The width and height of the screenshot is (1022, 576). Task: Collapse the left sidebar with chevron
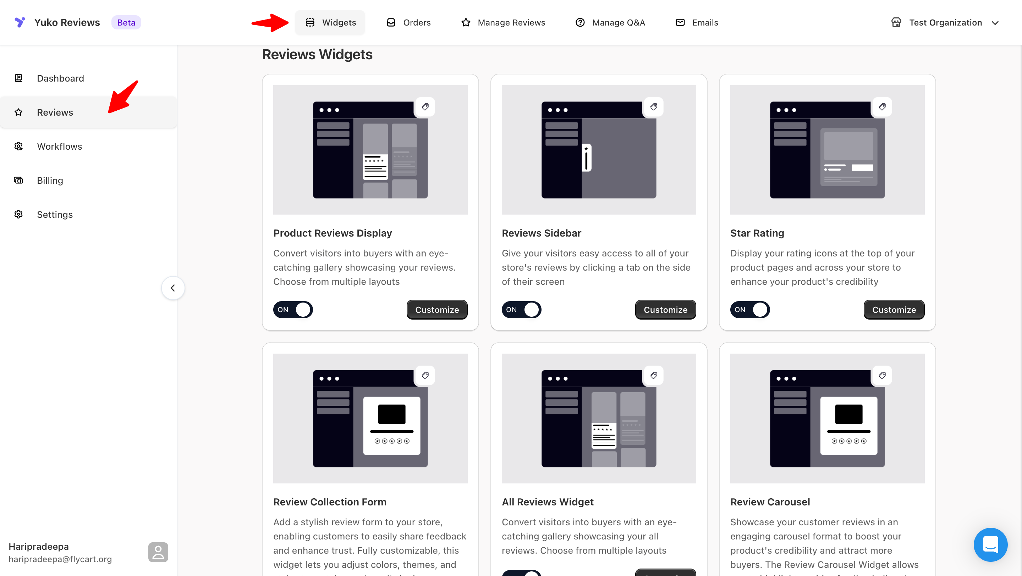click(x=172, y=288)
